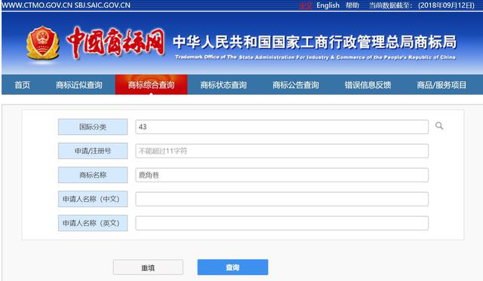Click the 商标名称 input field

[x=281, y=175]
